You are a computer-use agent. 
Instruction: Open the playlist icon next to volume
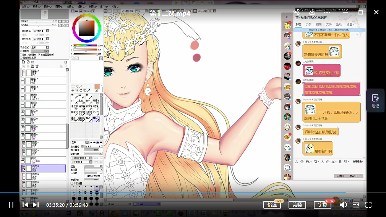tap(356, 205)
